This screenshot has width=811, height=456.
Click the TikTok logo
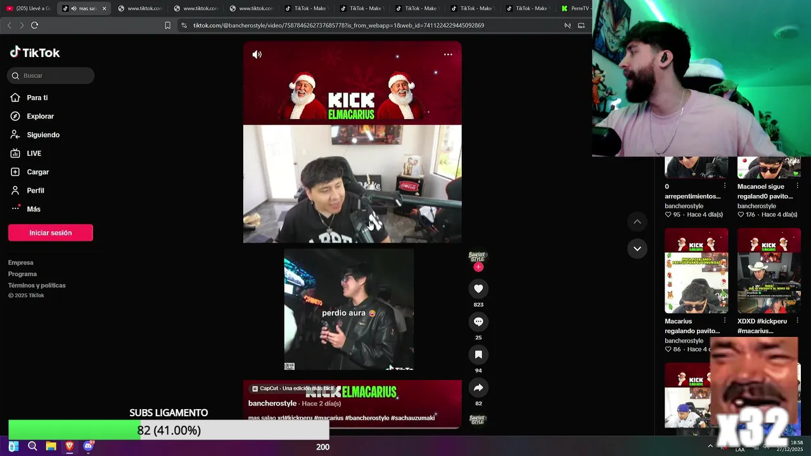pyautogui.click(x=35, y=53)
